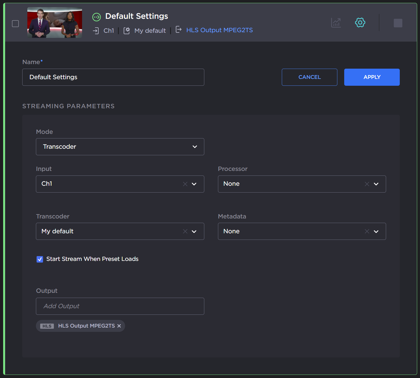Screen dimensions: 420x378
Task: Remove HLS Output MPEG2TS chip
Action: click(x=119, y=326)
